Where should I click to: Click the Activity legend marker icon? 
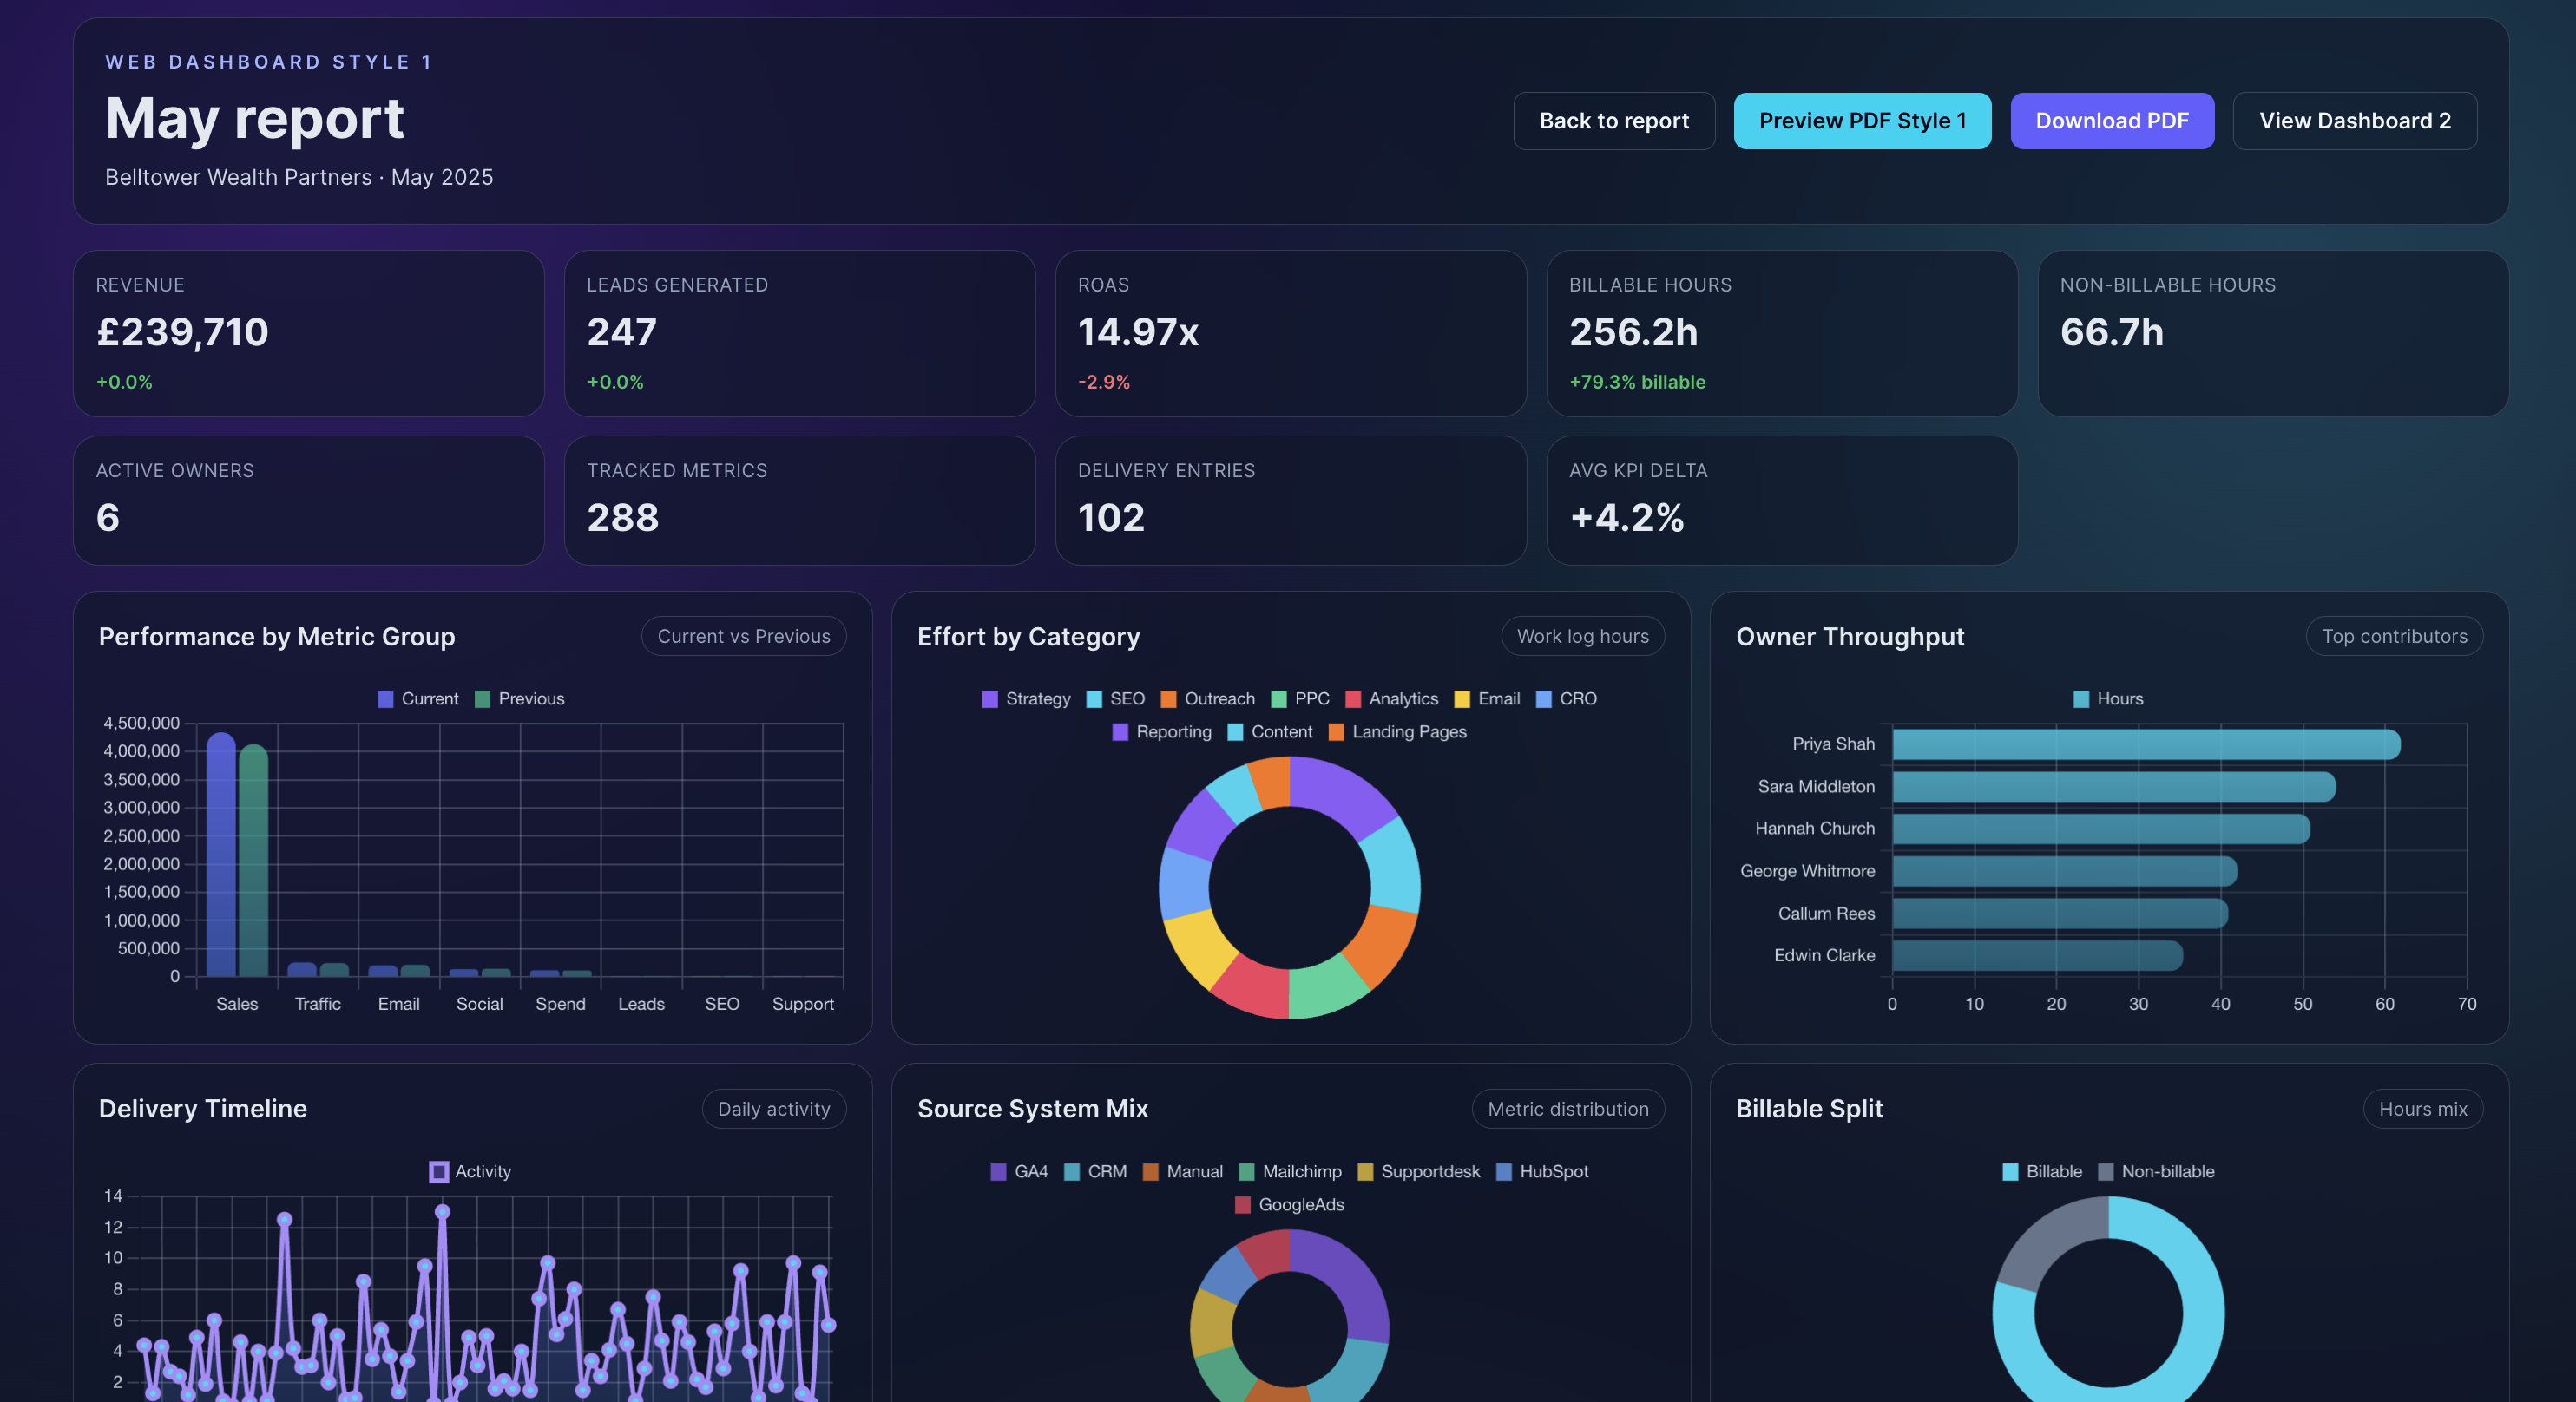pyautogui.click(x=438, y=1172)
